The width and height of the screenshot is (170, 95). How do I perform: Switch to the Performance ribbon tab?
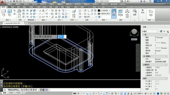click(109, 7)
